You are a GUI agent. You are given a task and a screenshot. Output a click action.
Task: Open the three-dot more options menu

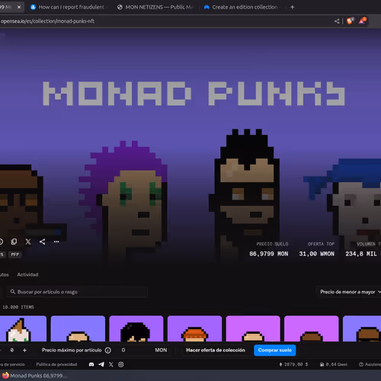56,242
